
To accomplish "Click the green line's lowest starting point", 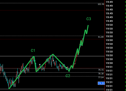I will tap(9, 89).
